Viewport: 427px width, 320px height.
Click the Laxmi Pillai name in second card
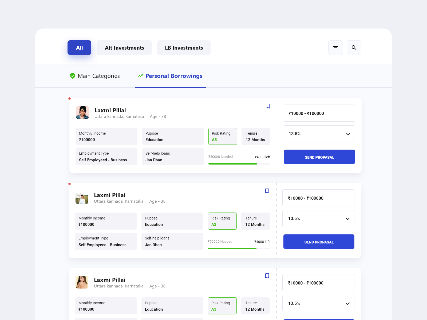pos(110,195)
